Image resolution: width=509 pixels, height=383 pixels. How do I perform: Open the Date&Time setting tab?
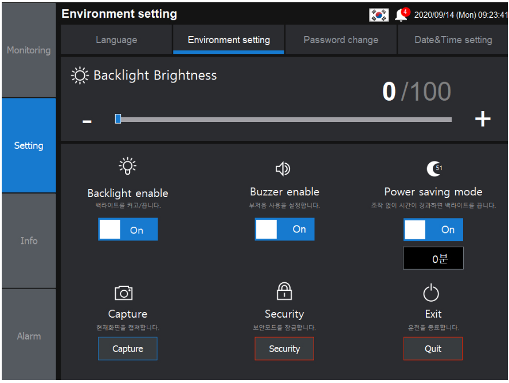click(x=453, y=40)
